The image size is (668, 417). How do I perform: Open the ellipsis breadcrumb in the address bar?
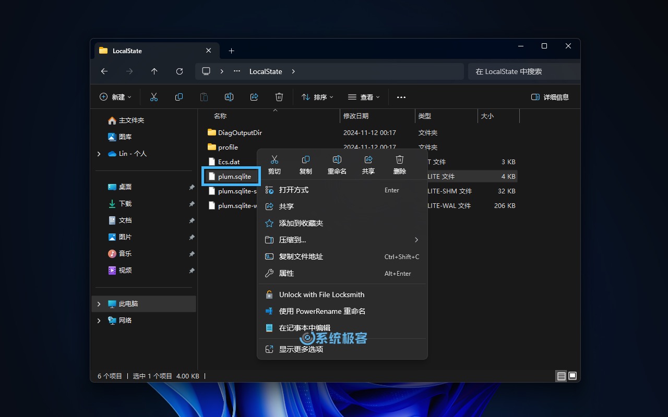tap(237, 71)
